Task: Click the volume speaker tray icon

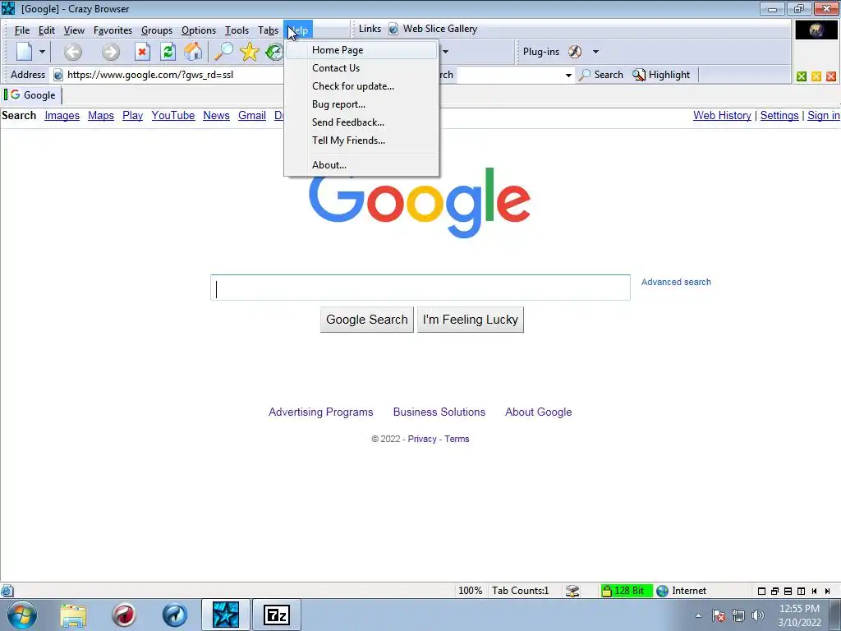Action: click(758, 615)
